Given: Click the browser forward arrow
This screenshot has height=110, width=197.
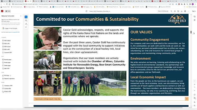Looking at the screenshot, I should point(4,4).
